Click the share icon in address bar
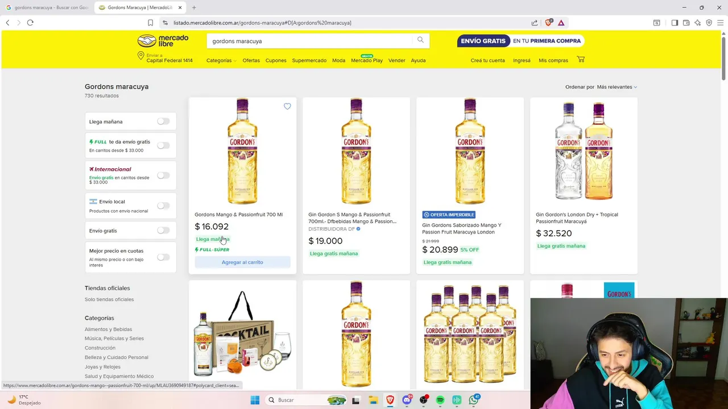728x409 pixels. pos(535,23)
